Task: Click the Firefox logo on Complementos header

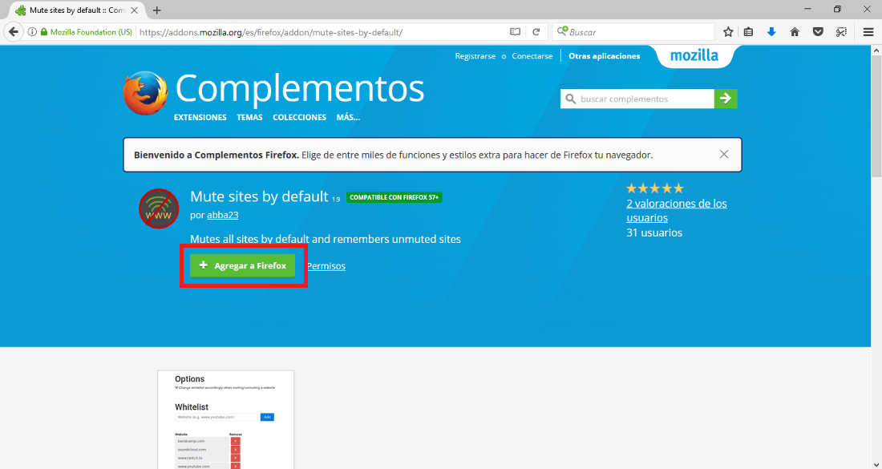Action: (x=145, y=93)
